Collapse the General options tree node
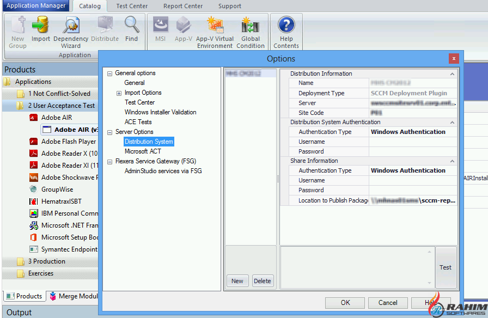488x318 pixels. 110,74
